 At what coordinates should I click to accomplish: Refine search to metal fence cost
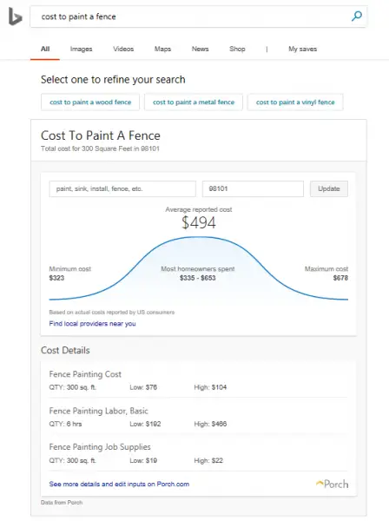point(194,102)
